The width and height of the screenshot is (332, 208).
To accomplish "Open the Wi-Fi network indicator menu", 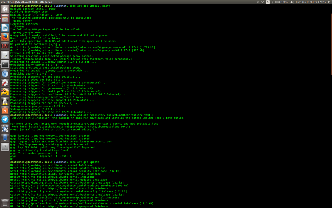I will coord(262,2).
